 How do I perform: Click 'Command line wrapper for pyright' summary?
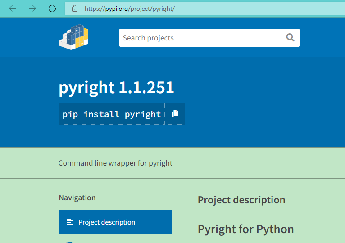(115, 163)
